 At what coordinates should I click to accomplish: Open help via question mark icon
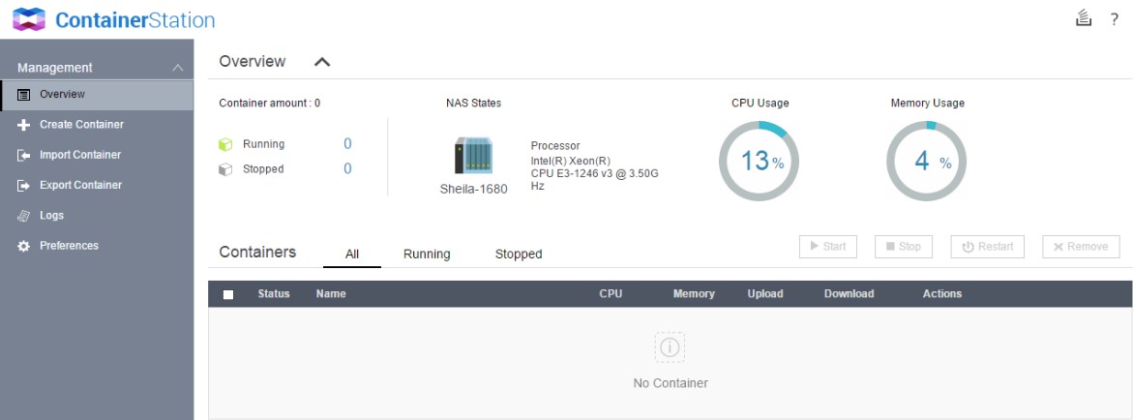coord(1114,19)
